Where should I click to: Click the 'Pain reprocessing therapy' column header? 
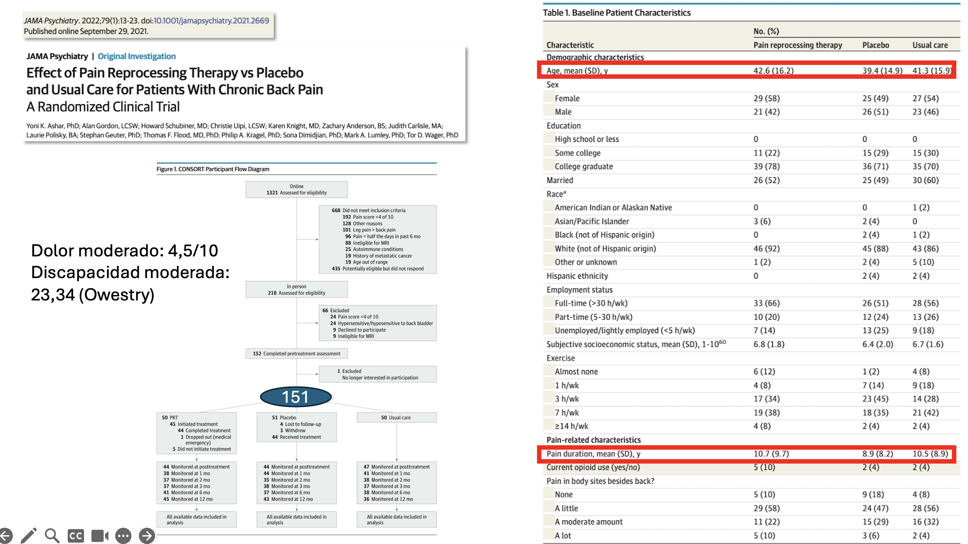click(x=797, y=45)
